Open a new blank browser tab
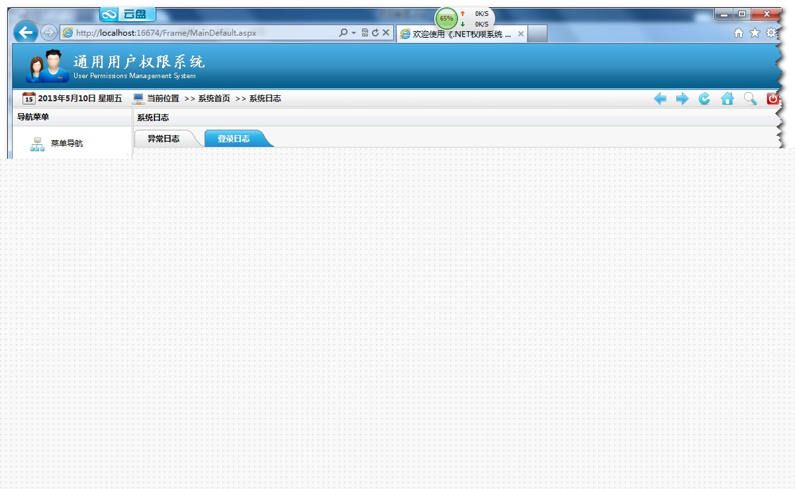This screenshot has height=489, width=795. 538,34
